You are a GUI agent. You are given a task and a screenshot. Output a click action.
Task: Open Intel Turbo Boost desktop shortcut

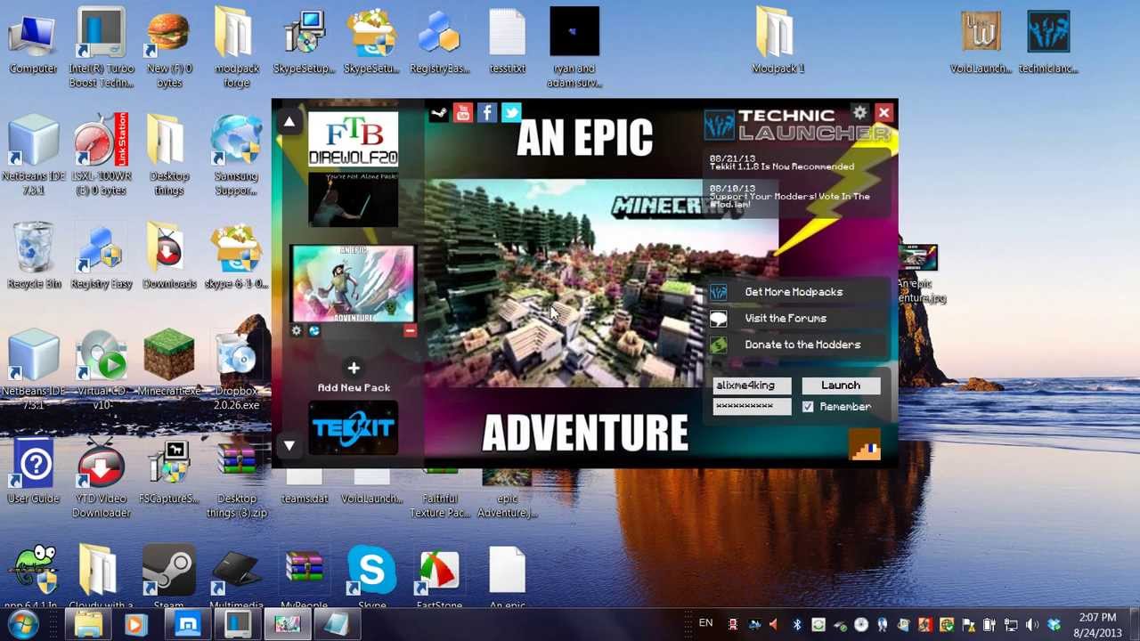(101, 48)
